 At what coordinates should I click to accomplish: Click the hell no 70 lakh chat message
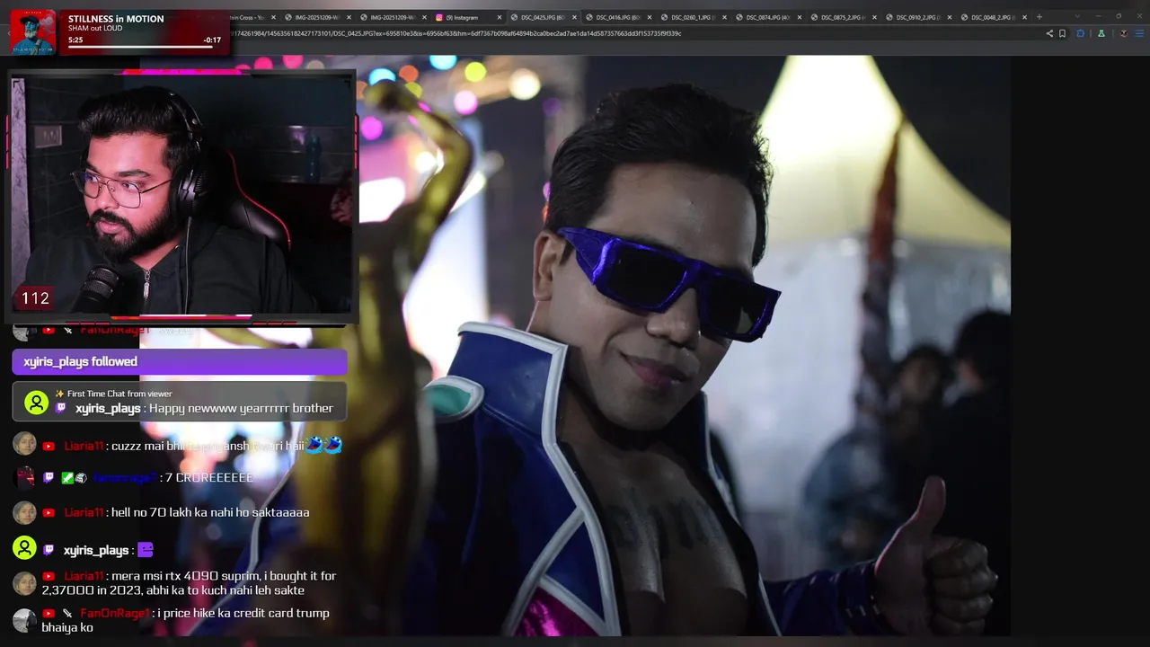pos(210,512)
